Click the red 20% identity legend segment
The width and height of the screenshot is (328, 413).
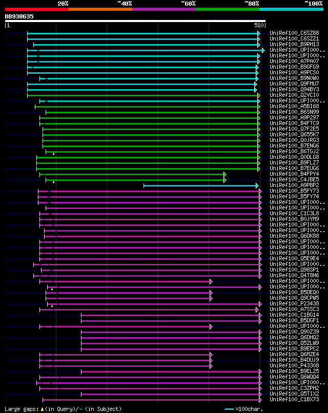pyautogui.click(x=36, y=9)
